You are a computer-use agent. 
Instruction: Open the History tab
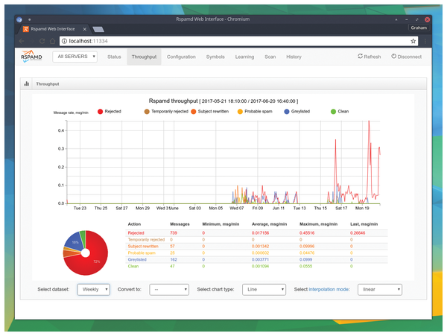coord(294,57)
